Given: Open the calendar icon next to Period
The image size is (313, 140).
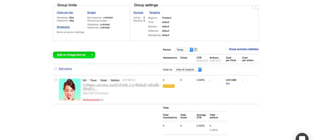Looking at the screenshot, I should click(196, 50).
